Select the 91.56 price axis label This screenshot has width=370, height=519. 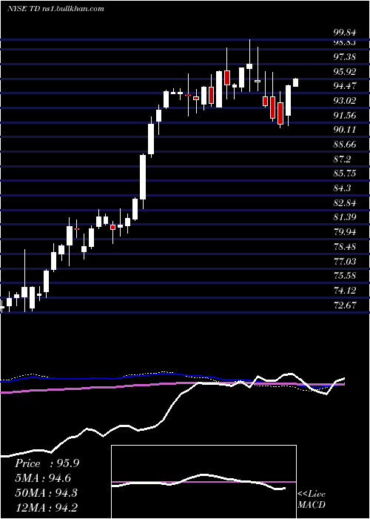(x=345, y=115)
